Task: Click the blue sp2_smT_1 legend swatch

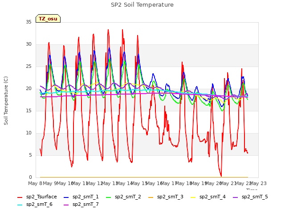Action: [x=66, y=197]
